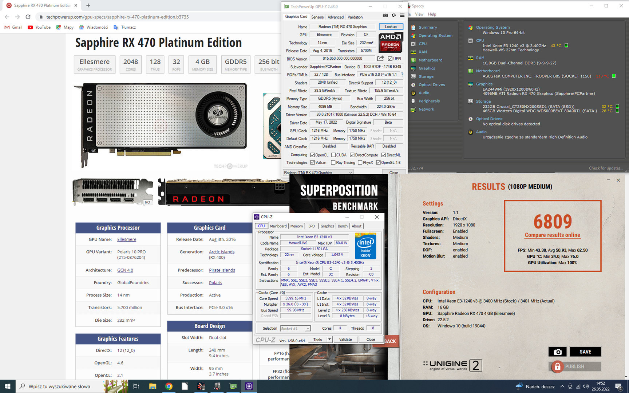Click the Bus Interface question mark help icon

pos(402,75)
